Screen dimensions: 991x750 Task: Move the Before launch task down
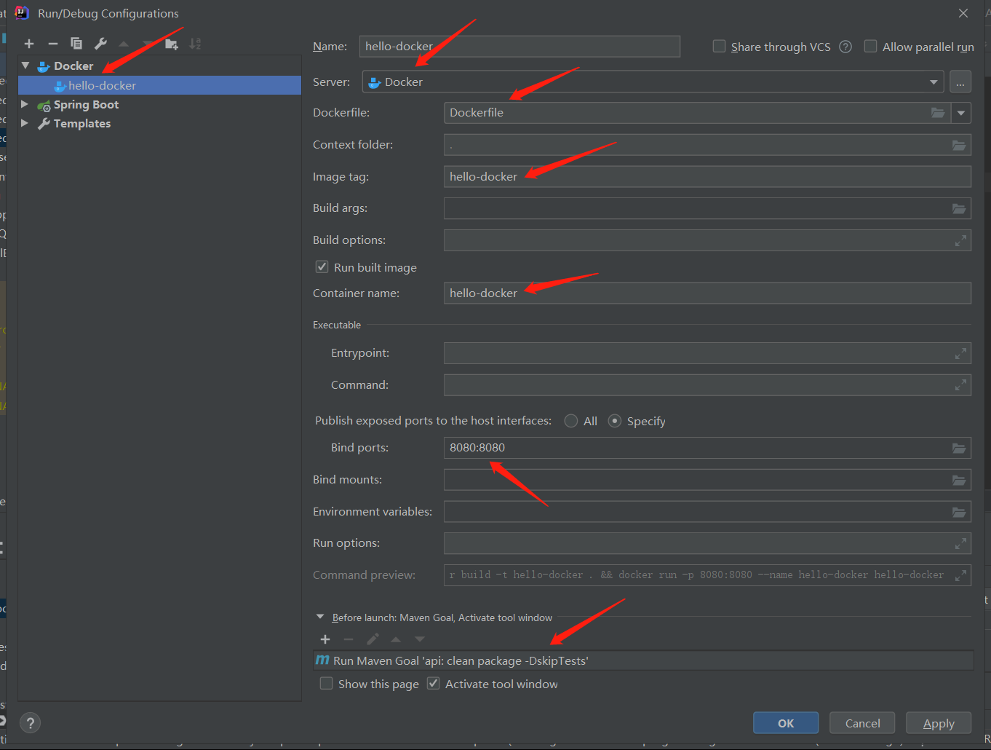420,639
